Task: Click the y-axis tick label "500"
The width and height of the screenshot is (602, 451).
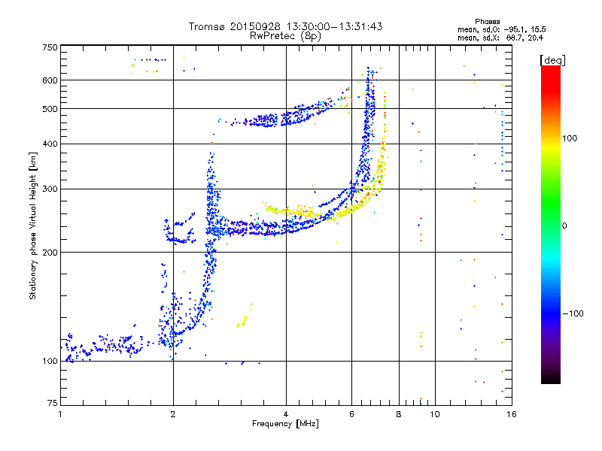Action: (50, 109)
